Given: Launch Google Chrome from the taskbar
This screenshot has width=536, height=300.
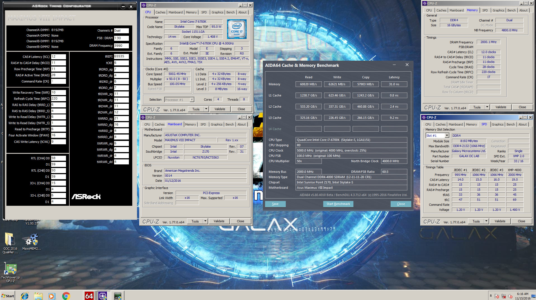Looking at the screenshot, I should pyautogui.click(x=66, y=296).
